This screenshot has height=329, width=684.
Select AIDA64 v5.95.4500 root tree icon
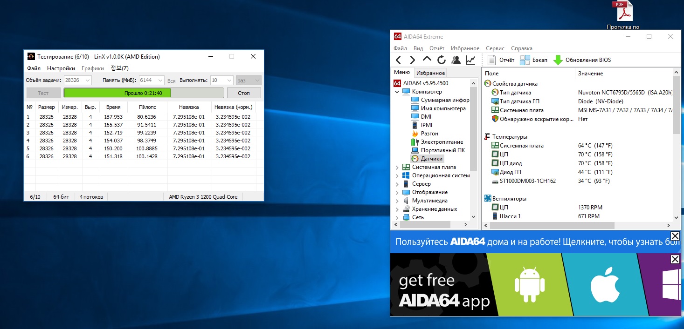398,83
